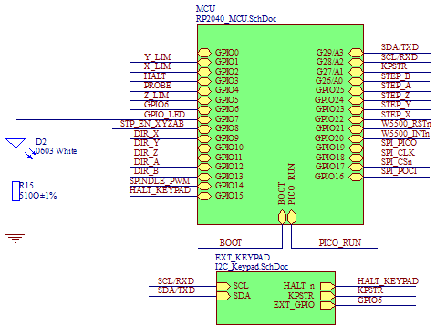Image resolution: width=436 pixels, height=336 pixels.
Task: Click the GPIO15 sheet entry port
Action: coord(204,196)
